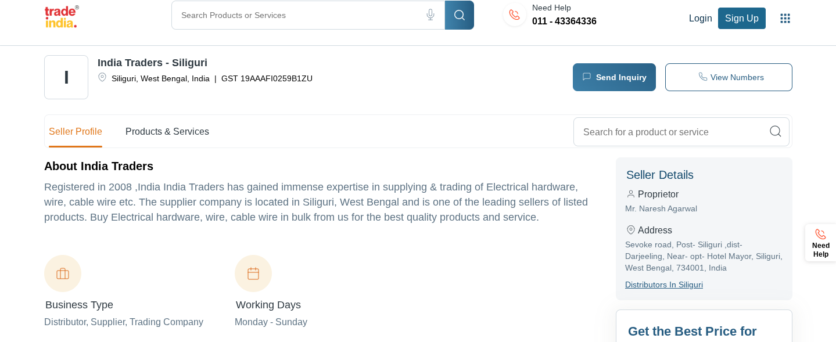Click the Sign Up button
The width and height of the screenshot is (836, 342).
[x=741, y=19]
